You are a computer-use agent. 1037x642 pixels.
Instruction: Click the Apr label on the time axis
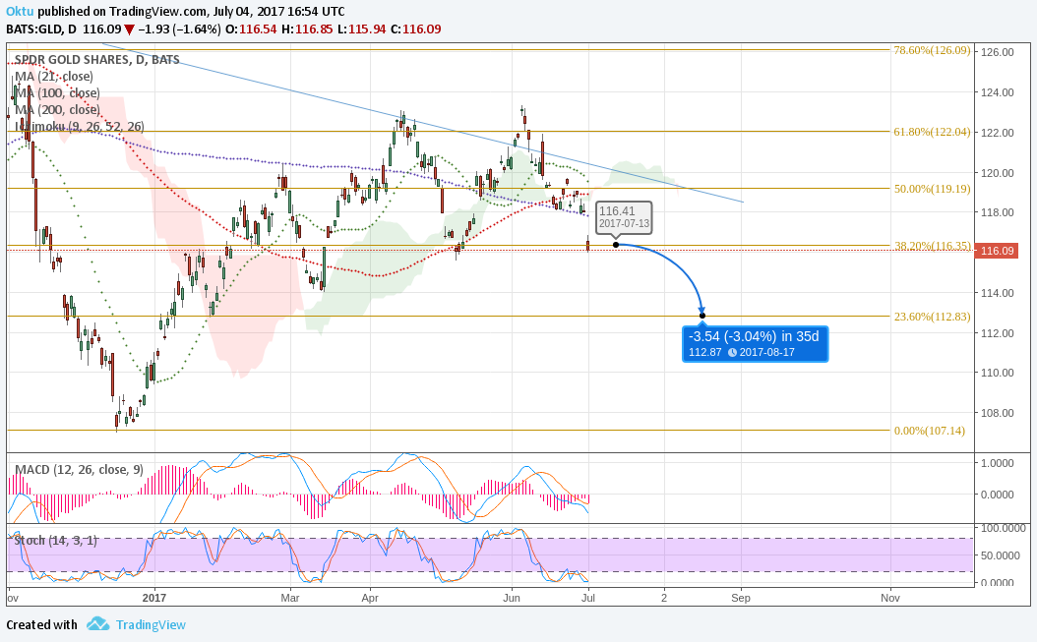[x=370, y=598]
